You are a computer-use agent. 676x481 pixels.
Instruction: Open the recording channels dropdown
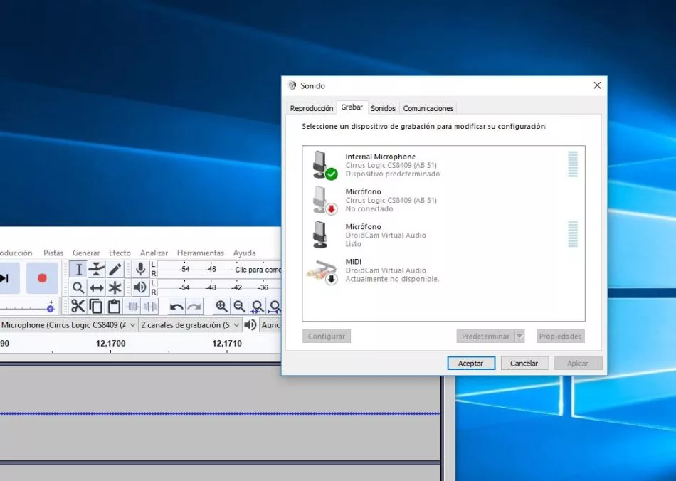pyautogui.click(x=238, y=324)
